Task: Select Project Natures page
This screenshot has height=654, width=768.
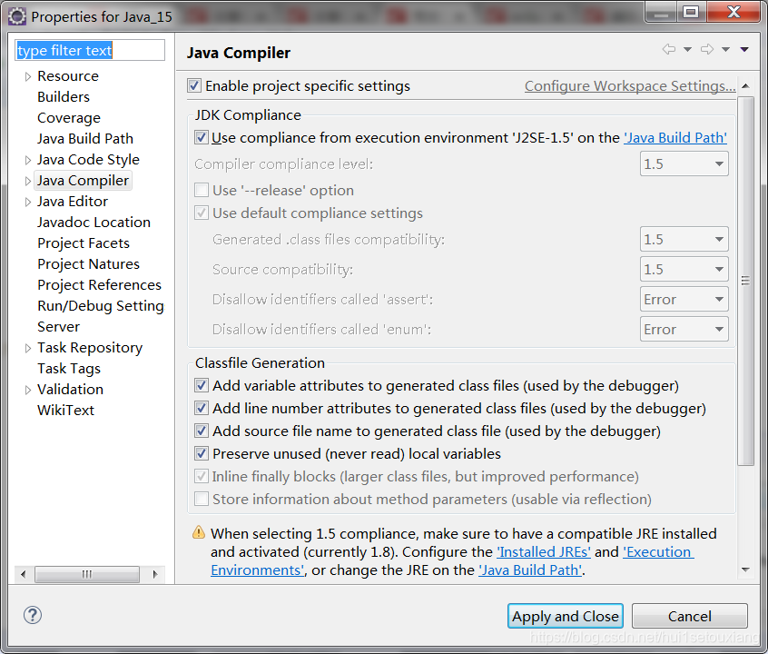Action: [x=88, y=263]
